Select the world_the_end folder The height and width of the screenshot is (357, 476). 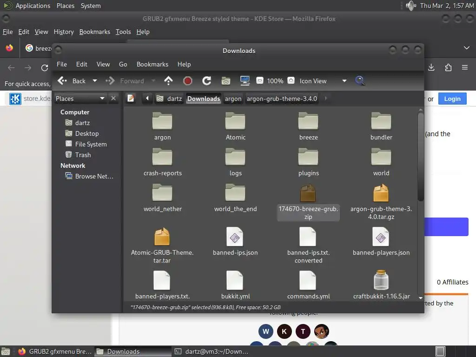[235, 198]
